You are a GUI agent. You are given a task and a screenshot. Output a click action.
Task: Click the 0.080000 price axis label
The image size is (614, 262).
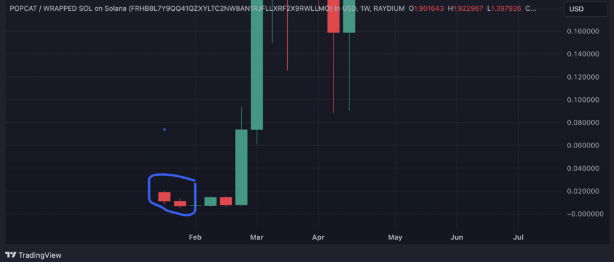[583, 122]
